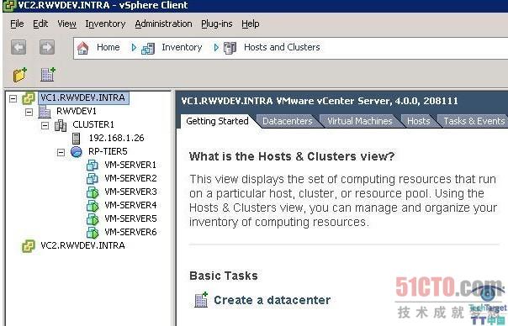Select VM-SERVER2 label in tree
This screenshot has width=508, height=326.
click(x=130, y=178)
